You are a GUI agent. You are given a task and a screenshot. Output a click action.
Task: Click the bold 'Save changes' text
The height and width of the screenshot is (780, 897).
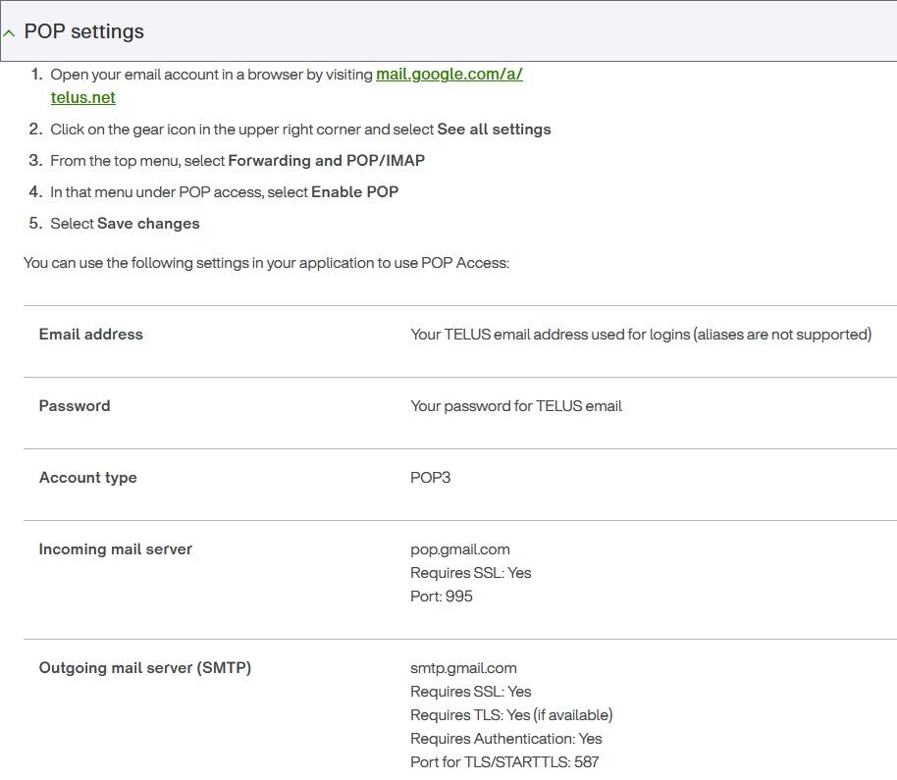click(148, 224)
